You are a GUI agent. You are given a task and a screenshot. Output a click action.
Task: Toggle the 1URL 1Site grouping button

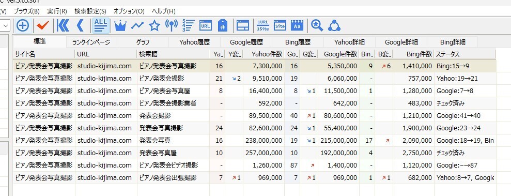[x=262, y=25]
